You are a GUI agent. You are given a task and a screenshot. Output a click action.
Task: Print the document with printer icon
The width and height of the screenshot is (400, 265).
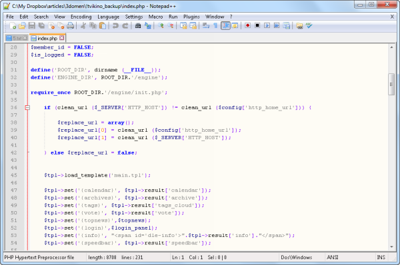click(71, 25)
